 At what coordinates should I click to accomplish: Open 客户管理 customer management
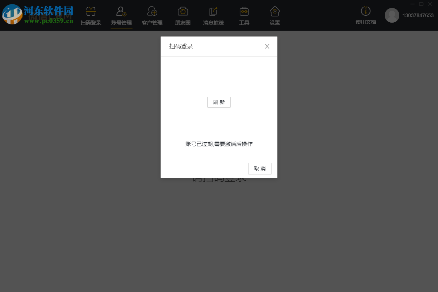pos(152,15)
